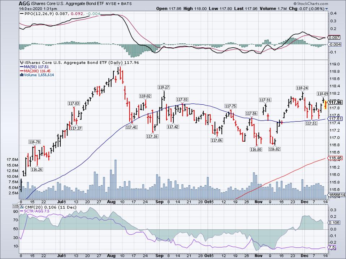Click the 117.16 low price annotation
The height and width of the screenshot is (259, 346).
pos(152,136)
